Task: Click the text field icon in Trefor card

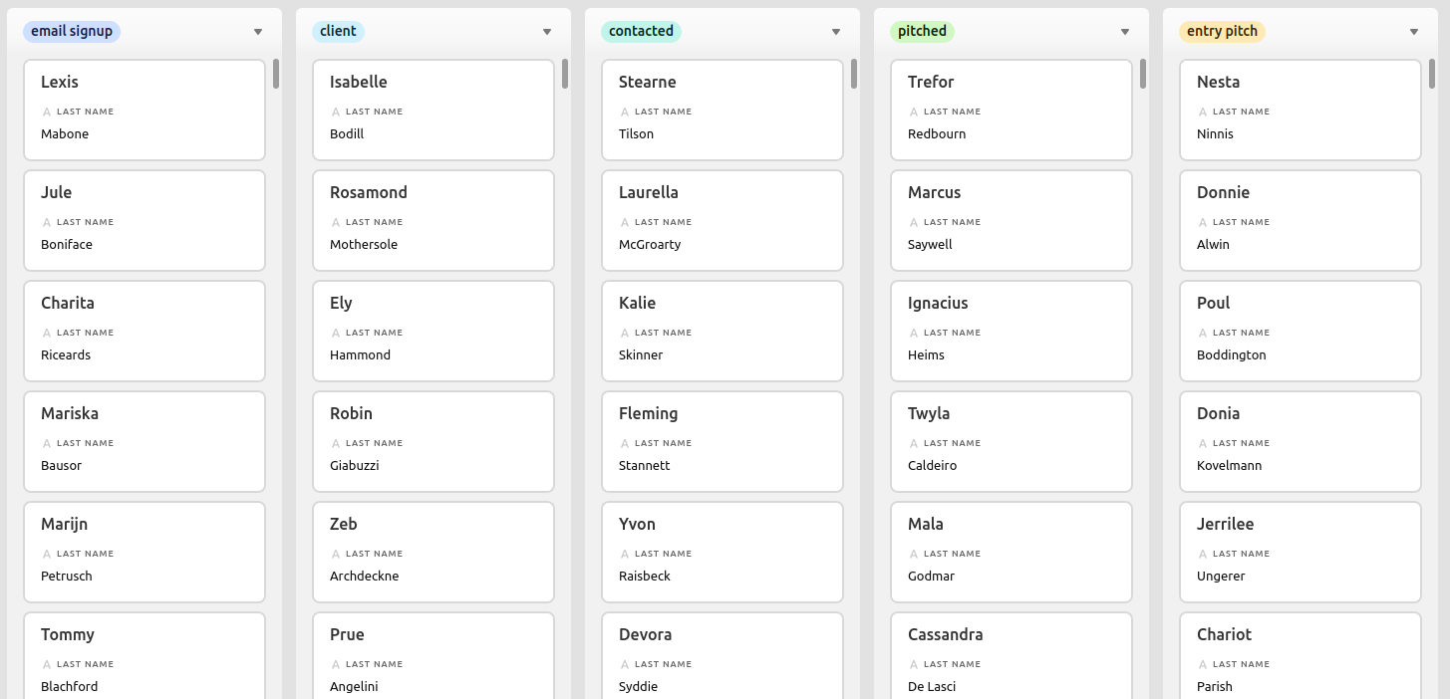Action: point(914,113)
